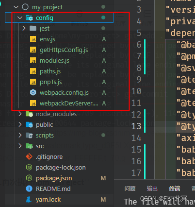This screenshot has width=195, height=207.
Task: Click the git icon of .gitignore
Action: click(x=29, y=156)
